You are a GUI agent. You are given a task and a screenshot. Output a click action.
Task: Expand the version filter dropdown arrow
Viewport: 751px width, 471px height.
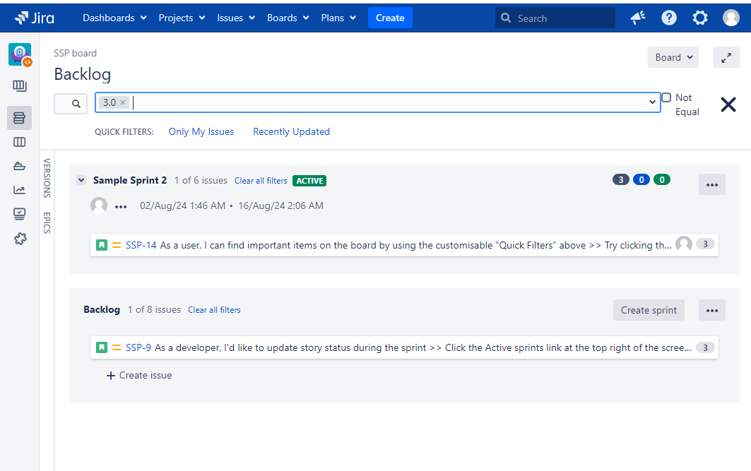(x=652, y=102)
